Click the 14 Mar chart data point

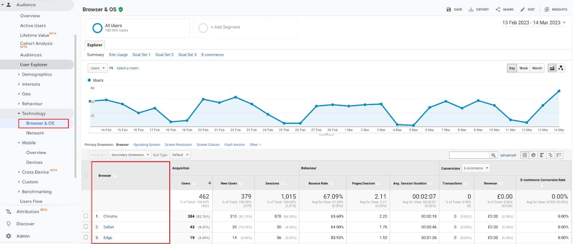coord(559,91)
